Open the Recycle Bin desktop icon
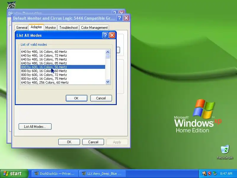Image resolution: width=237 pixels, height=178 pixels. [225, 152]
